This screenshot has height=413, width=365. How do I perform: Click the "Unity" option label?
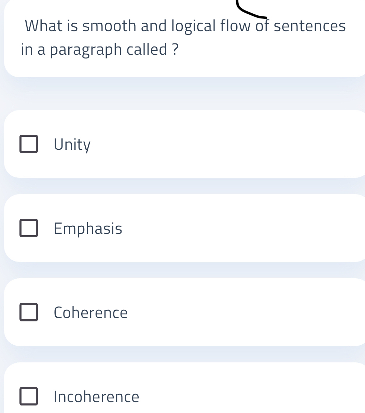coord(72,145)
